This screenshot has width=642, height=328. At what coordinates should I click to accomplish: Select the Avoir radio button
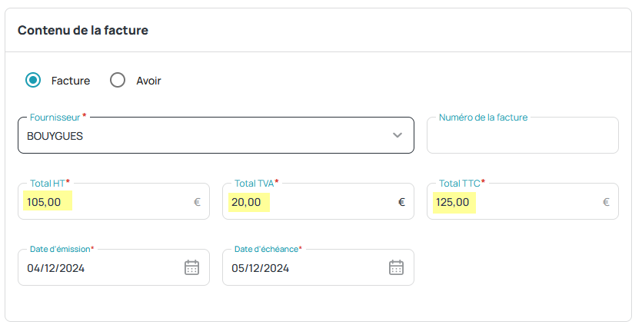click(118, 80)
